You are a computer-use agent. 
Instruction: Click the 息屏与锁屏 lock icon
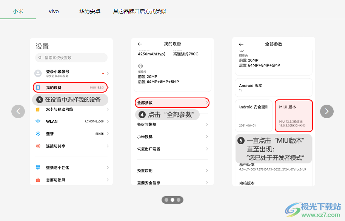pos(38,180)
